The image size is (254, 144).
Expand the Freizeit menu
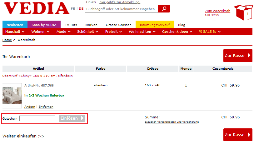[113, 32]
